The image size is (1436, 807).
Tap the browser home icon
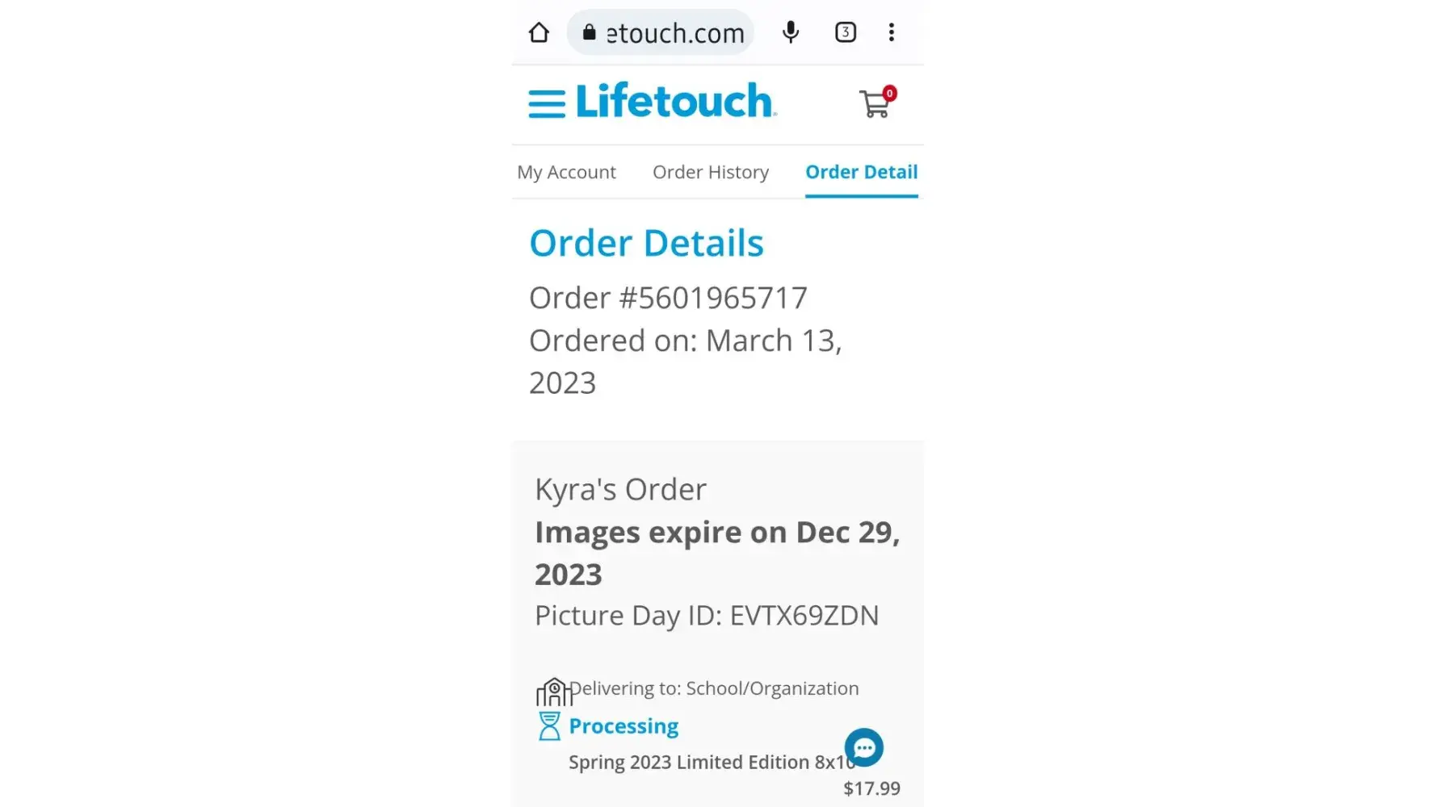point(539,32)
